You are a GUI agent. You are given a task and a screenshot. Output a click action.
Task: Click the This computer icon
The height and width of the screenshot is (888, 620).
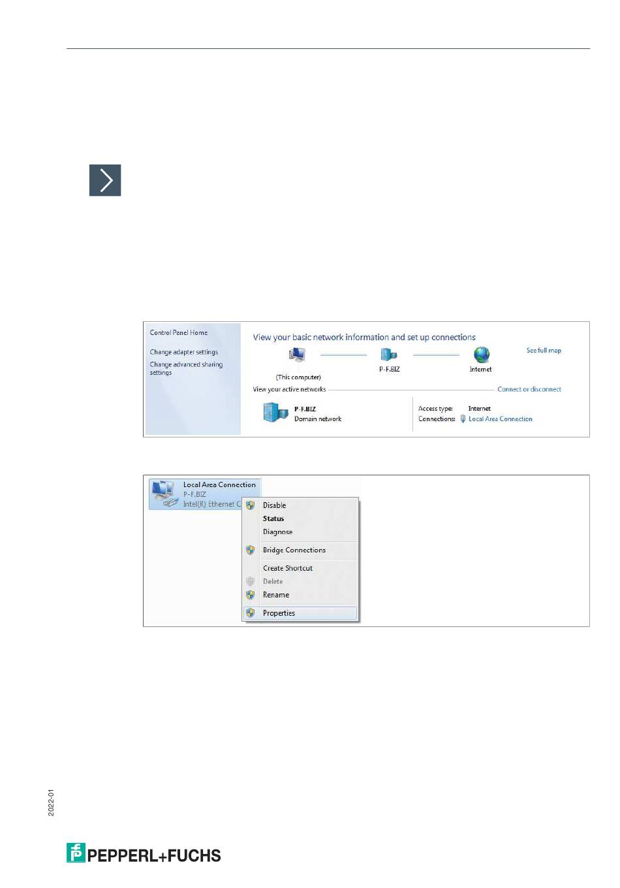(297, 355)
